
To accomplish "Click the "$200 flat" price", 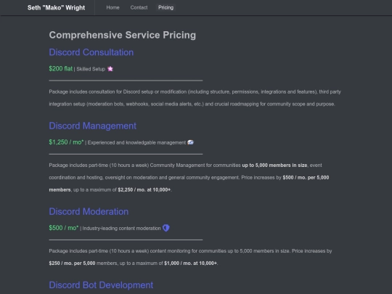I will click(61, 69).
